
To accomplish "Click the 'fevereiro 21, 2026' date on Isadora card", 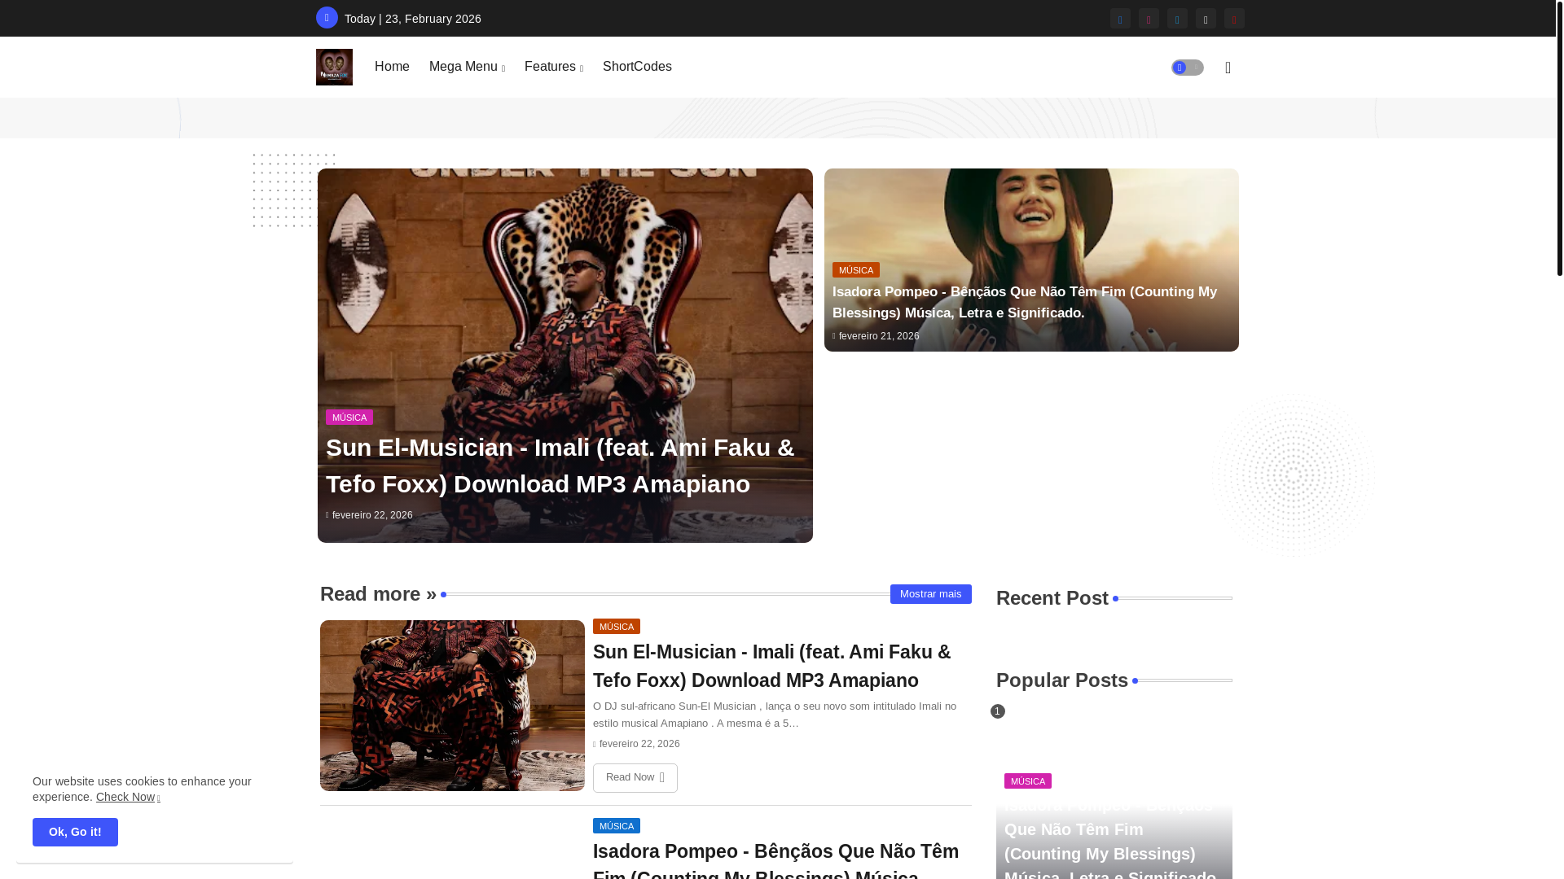I will point(879,336).
